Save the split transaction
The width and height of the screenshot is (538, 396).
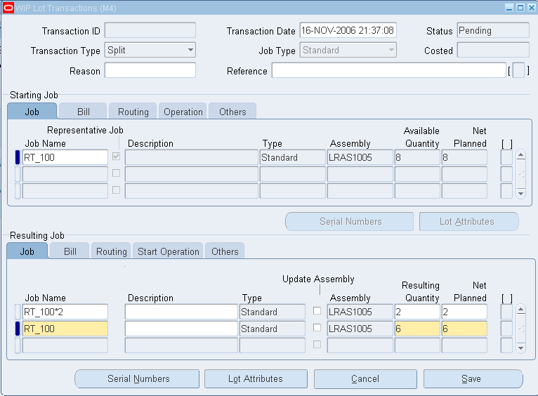pos(473,378)
